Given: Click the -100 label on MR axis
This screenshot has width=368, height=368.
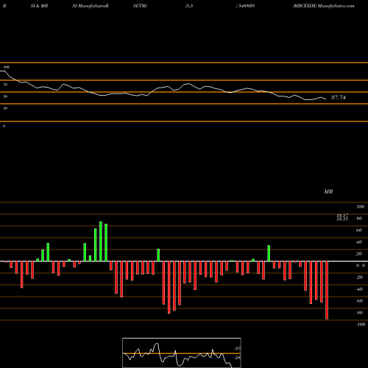Looking at the screenshot, I should pyautogui.click(x=361, y=325).
